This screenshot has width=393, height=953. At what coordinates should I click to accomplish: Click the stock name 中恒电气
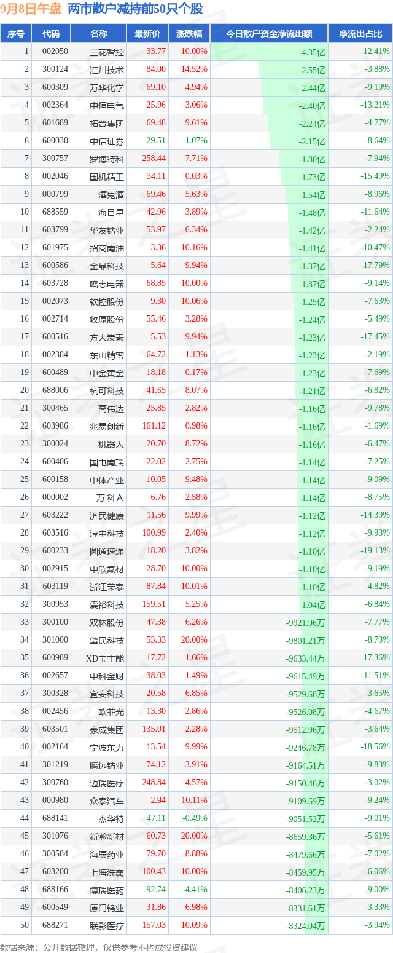pos(107,105)
